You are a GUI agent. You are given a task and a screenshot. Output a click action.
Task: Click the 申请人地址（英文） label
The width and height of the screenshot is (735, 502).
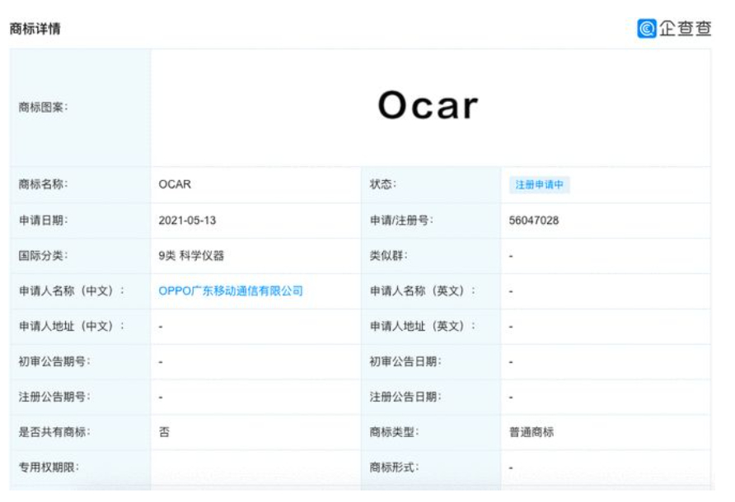423,327
